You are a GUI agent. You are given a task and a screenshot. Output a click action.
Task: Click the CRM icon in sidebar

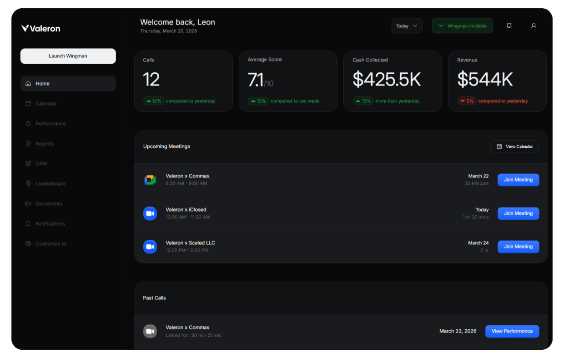[x=28, y=164]
